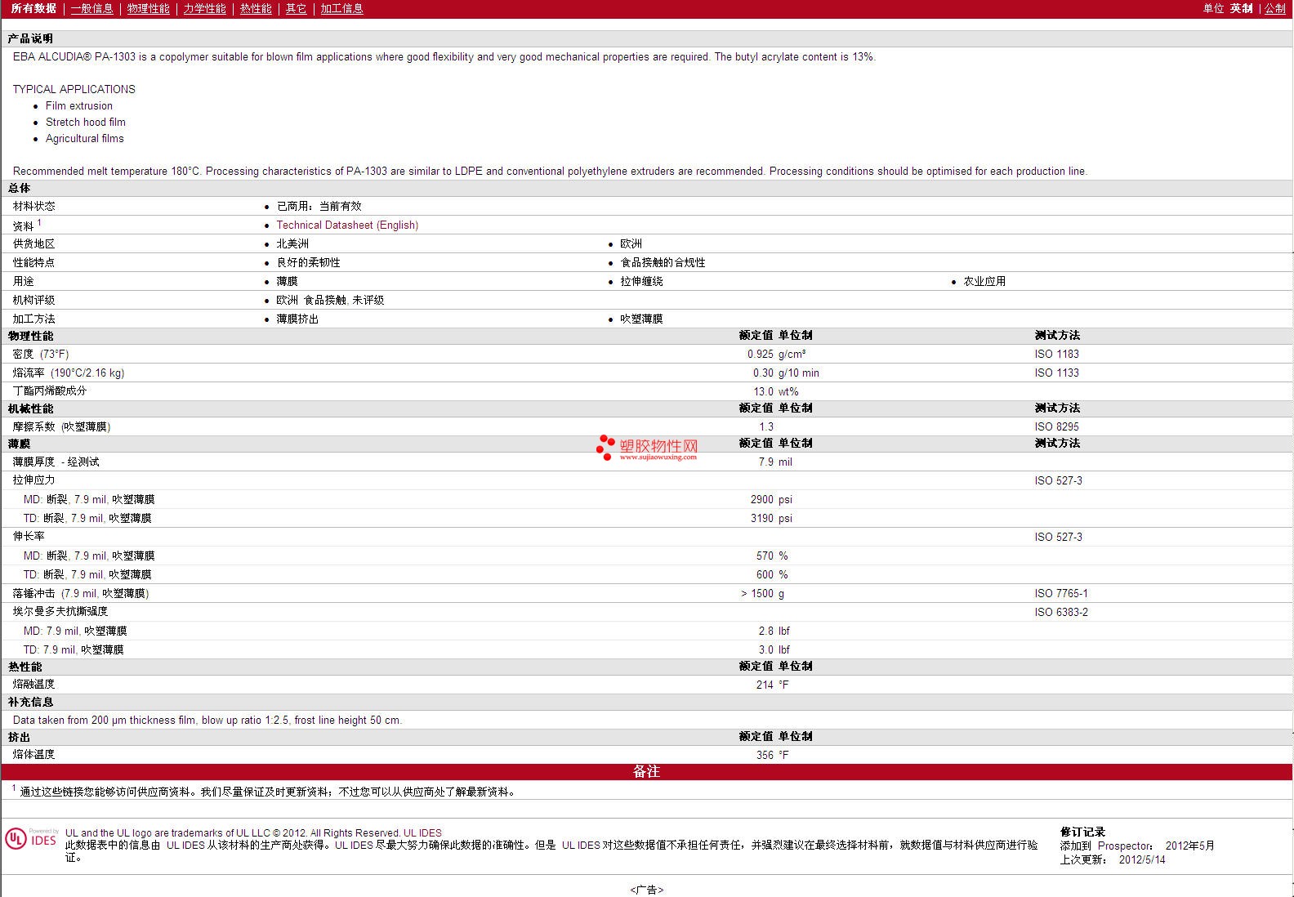Select the 力学性能 tab
The width and height of the screenshot is (1294, 897).
pos(204,8)
